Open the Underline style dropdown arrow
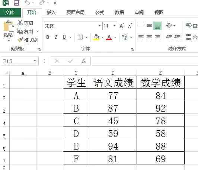198x170 pixels. [x=70, y=37]
